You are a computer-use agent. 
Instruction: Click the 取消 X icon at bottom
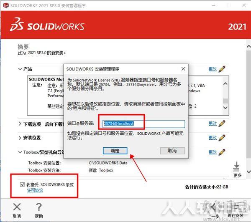tap(17, 207)
